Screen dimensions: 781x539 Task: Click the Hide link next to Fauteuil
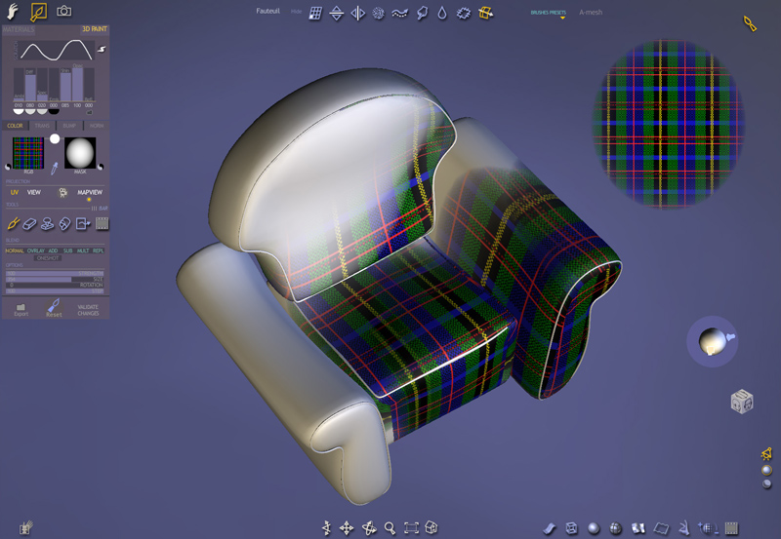click(x=297, y=12)
